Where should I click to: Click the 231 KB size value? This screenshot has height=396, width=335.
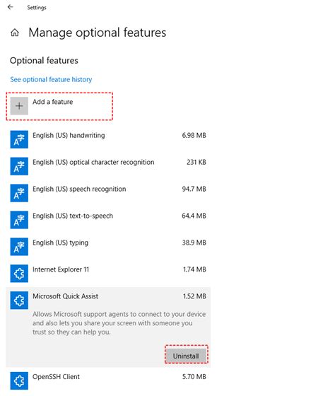coord(196,162)
